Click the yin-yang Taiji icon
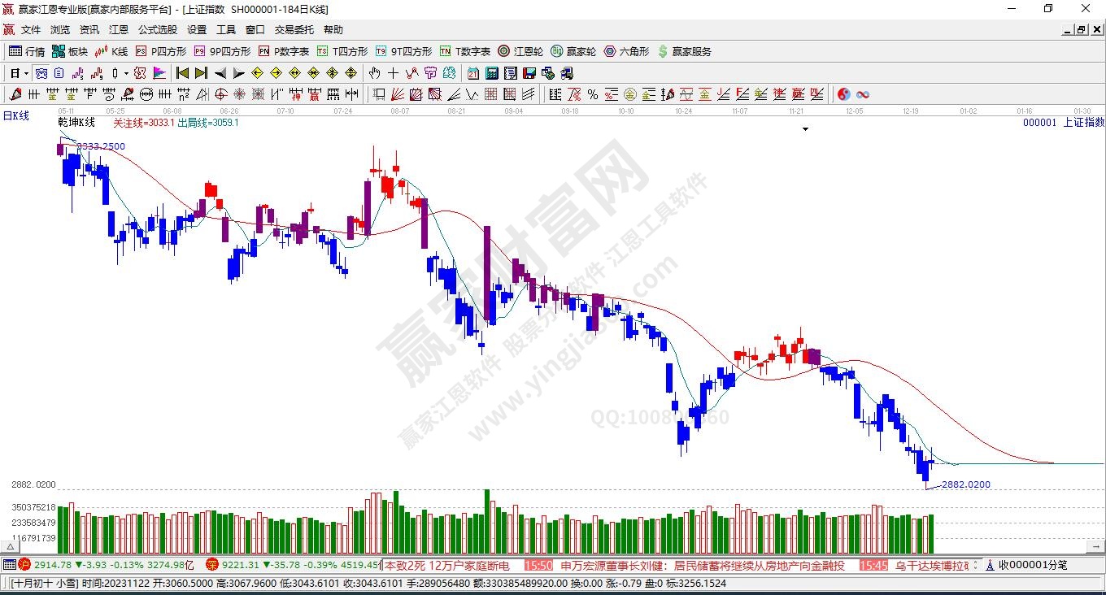The image size is (1106, 595). click(844, 94)
